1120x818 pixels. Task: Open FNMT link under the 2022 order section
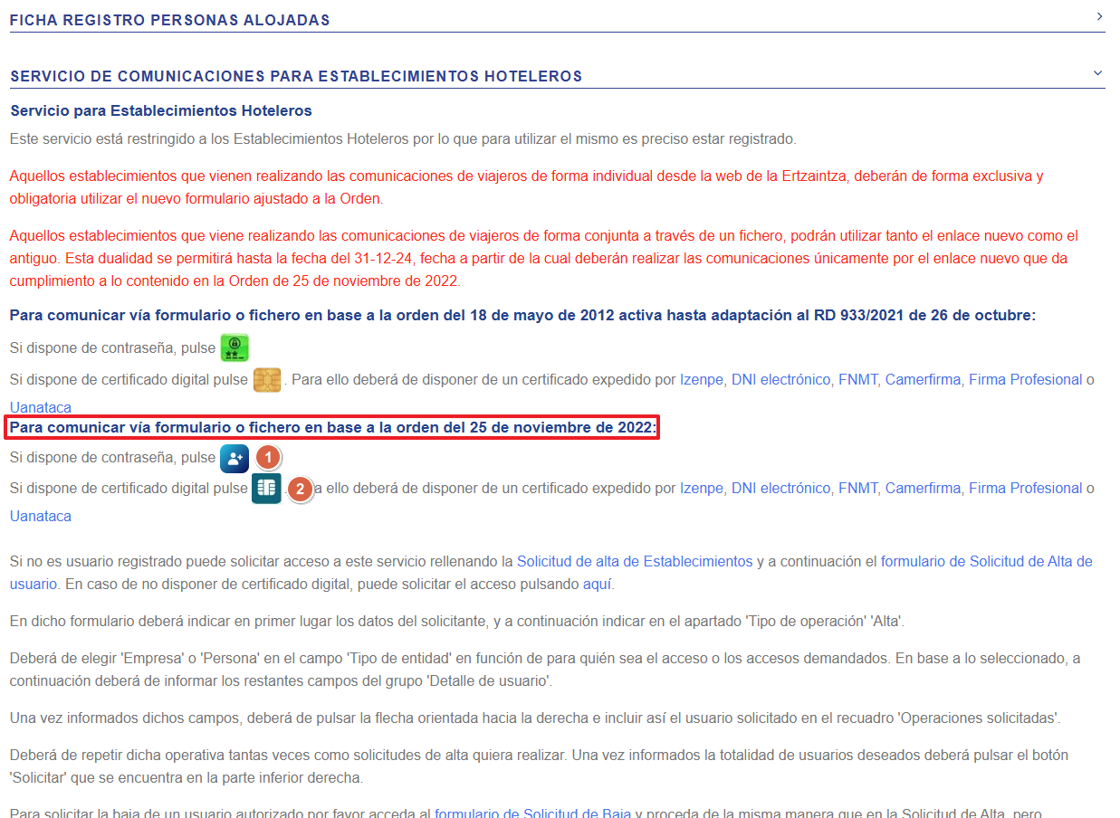[x=857, y=489]
